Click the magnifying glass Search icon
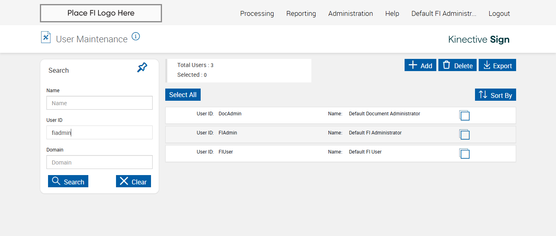The height and width of the screenshot is (236, 556). pos(56,181)
